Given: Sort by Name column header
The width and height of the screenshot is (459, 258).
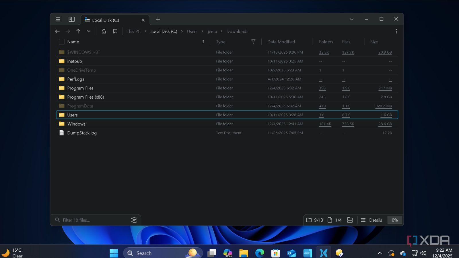Looking at the screenshot, I should point(73,42).
